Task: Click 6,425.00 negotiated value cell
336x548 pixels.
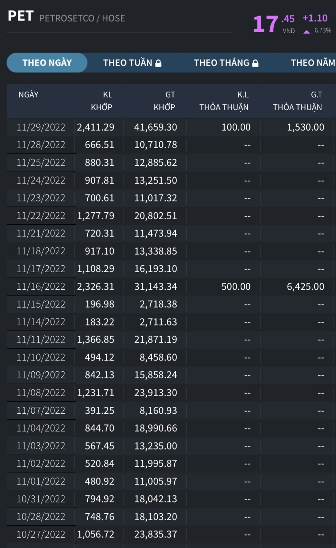Action: pos(305,287)
